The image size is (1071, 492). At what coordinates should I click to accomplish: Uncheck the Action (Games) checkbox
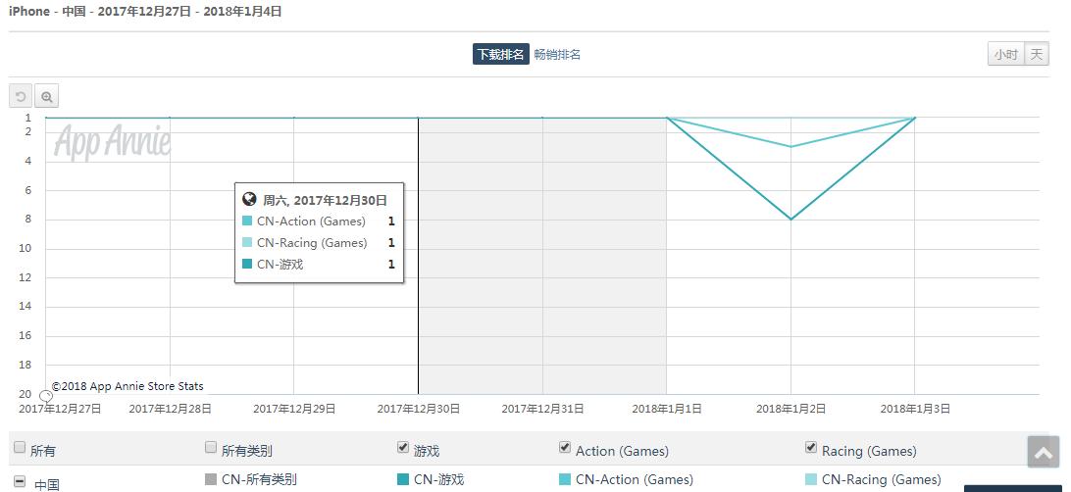point(565,448)
